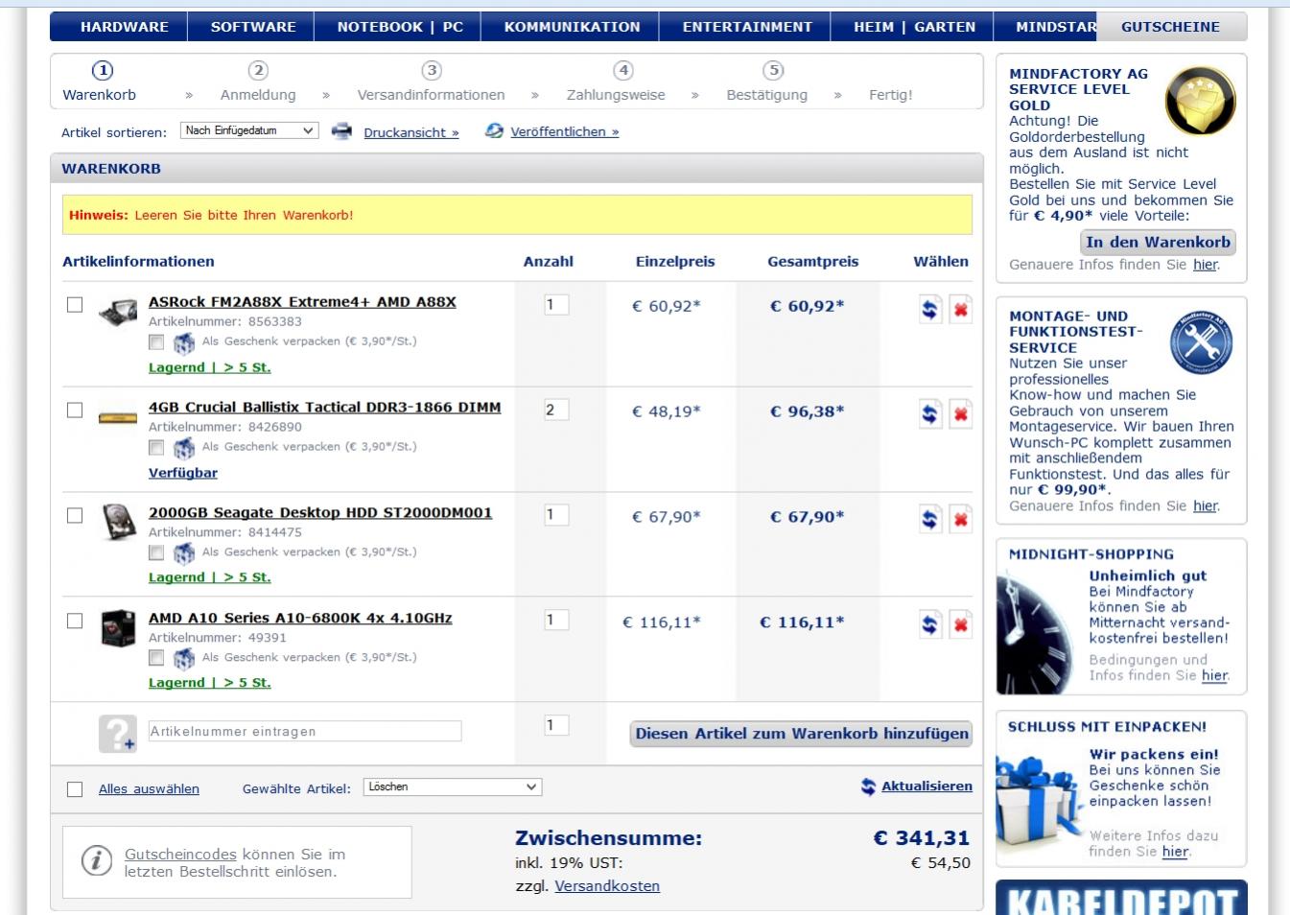Image resolution: width=1290 pixels, height=915 pixels.
Task: Click the gold Service Level badge icon
Action: click(x=1200, y=101)
